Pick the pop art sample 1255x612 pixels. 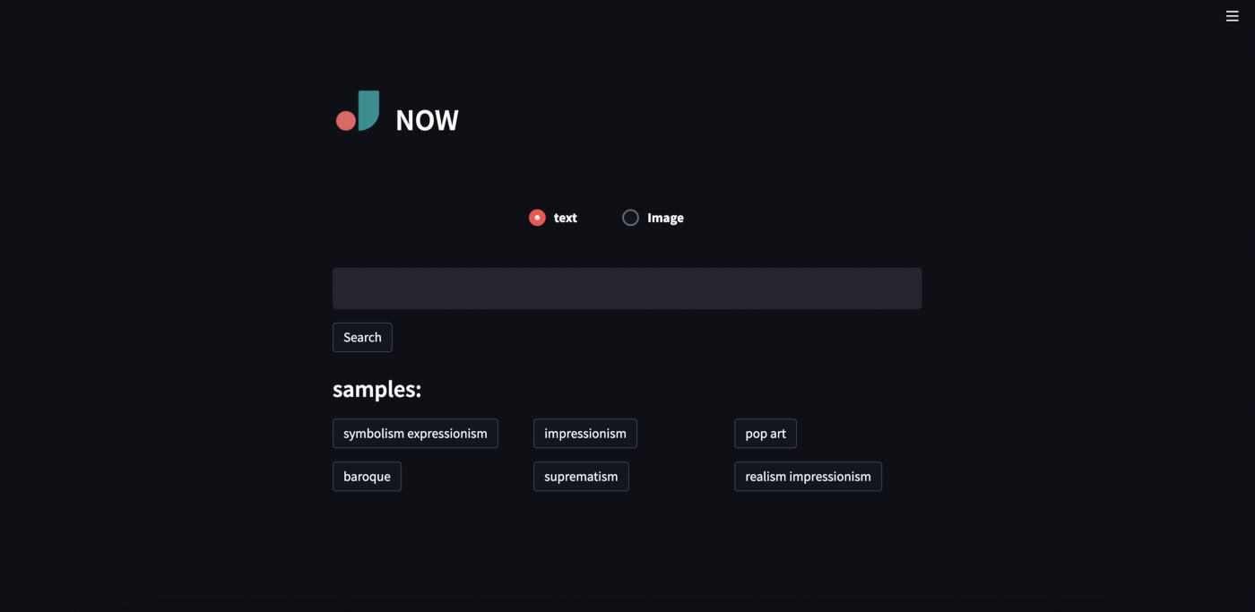click(x=766, y=434)
